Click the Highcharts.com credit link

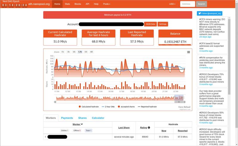(185, 109)
